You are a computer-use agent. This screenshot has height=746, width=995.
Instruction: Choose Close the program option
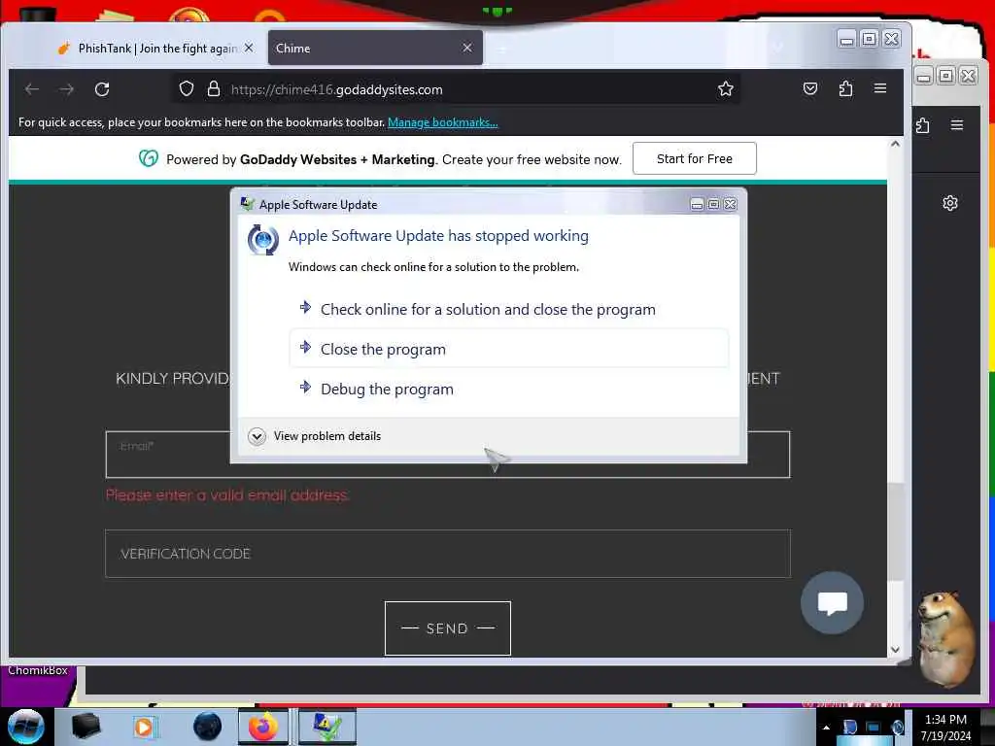[509, 349]
